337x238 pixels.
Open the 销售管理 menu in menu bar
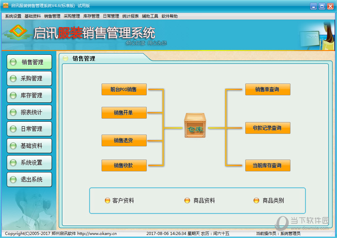(x=52, y=16)
